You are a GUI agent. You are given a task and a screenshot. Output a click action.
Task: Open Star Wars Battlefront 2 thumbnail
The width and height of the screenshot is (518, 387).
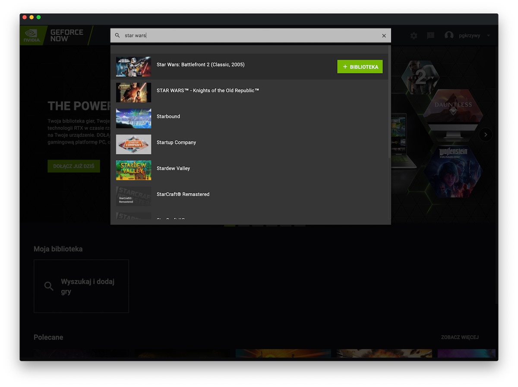pos(134,66)
